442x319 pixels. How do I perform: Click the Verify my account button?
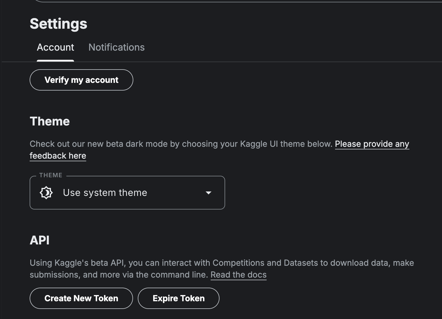pyautogui.click(x=81, y=80)
